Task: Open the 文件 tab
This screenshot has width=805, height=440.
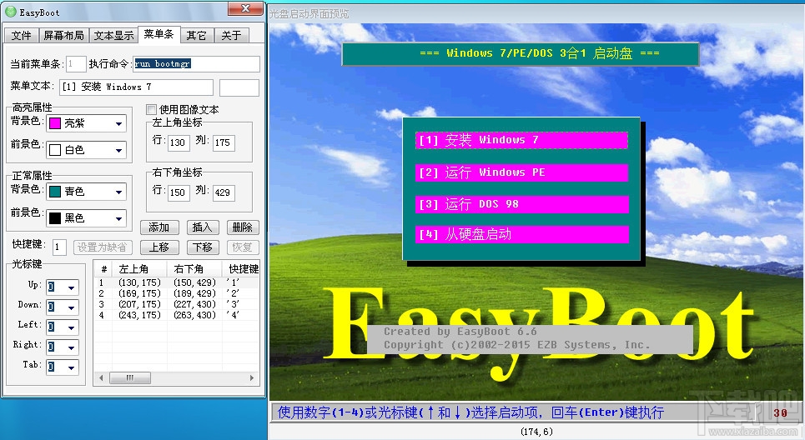Action: tap(21, 35)
